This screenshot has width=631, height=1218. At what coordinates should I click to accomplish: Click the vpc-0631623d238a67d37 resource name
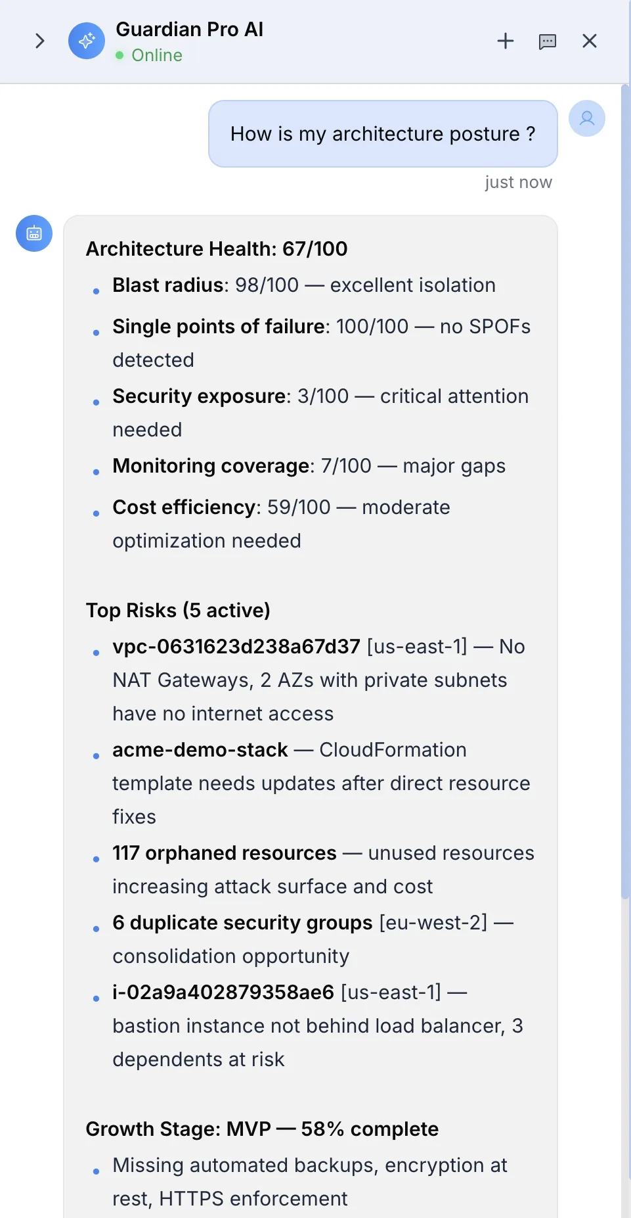click(236, 647)
